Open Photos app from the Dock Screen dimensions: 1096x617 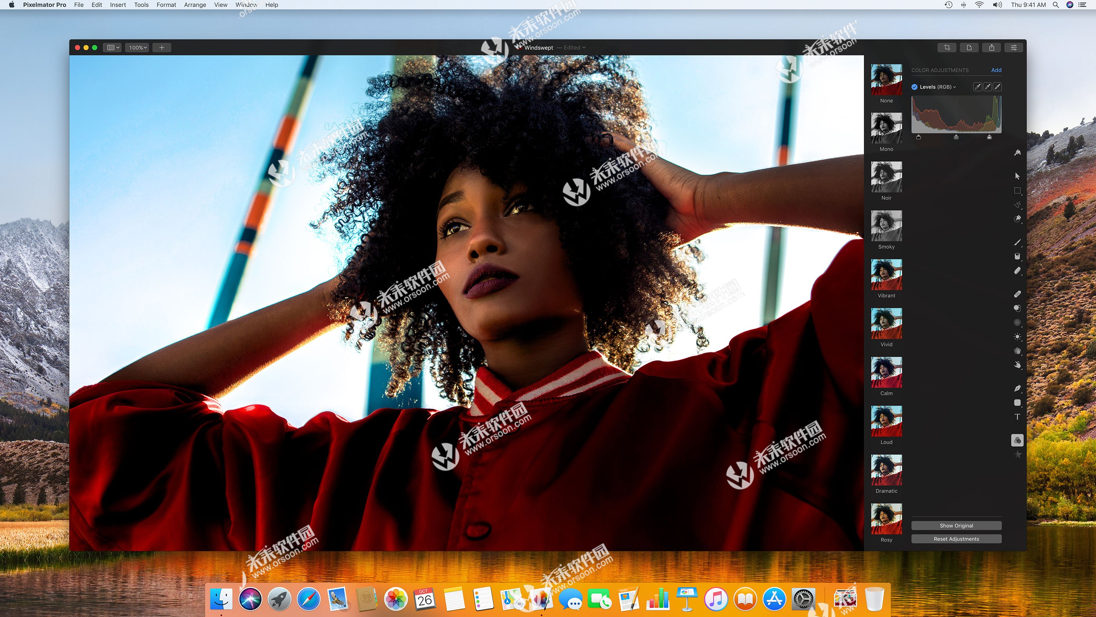pyautogui.click(x=396, y=597)
